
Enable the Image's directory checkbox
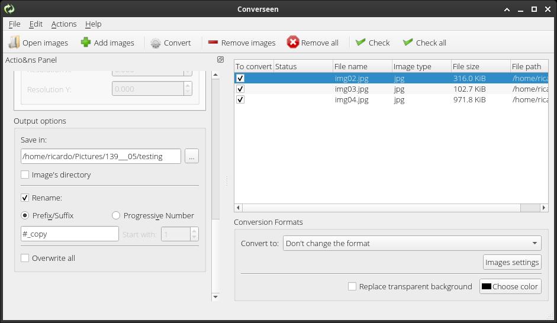tap(25, 175)
